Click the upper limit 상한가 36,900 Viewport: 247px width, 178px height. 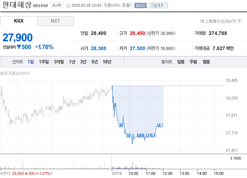click(x=161, y=33)
